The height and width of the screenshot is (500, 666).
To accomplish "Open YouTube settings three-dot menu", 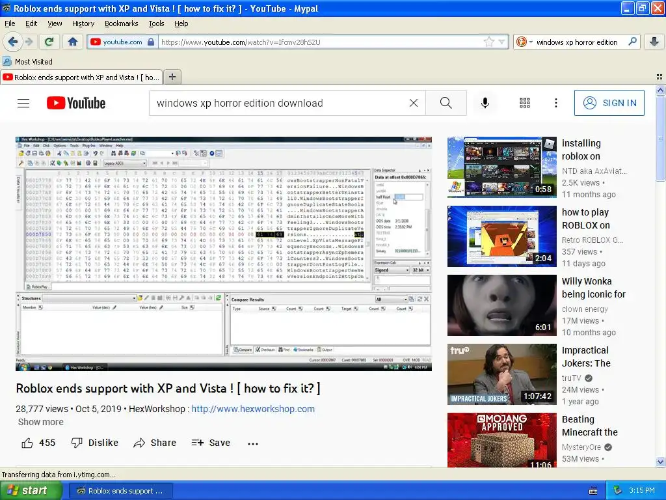I will 556,103.
